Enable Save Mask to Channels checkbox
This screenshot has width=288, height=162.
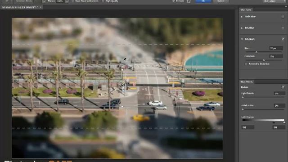pyautogui.click(x=73, y=1)
